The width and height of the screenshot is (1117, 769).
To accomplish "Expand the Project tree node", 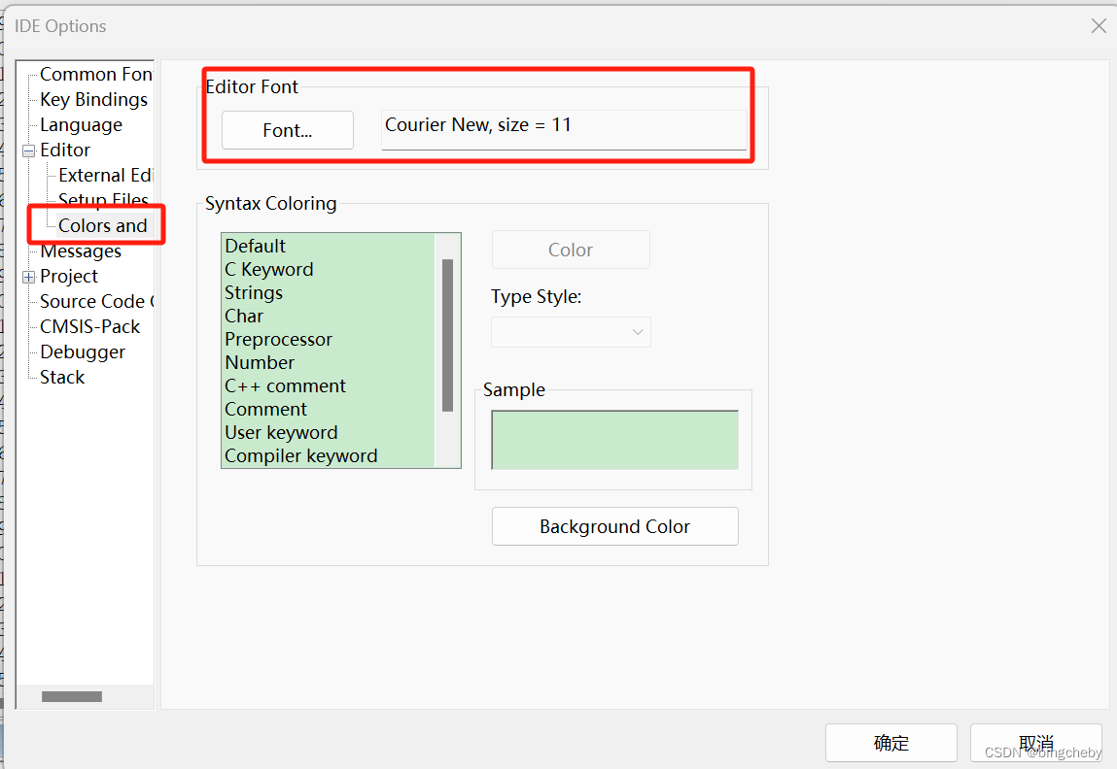I will click(28, 277).
